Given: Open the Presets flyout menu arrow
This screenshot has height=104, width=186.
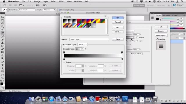Looking at the screenshot, I should point(105,16).
